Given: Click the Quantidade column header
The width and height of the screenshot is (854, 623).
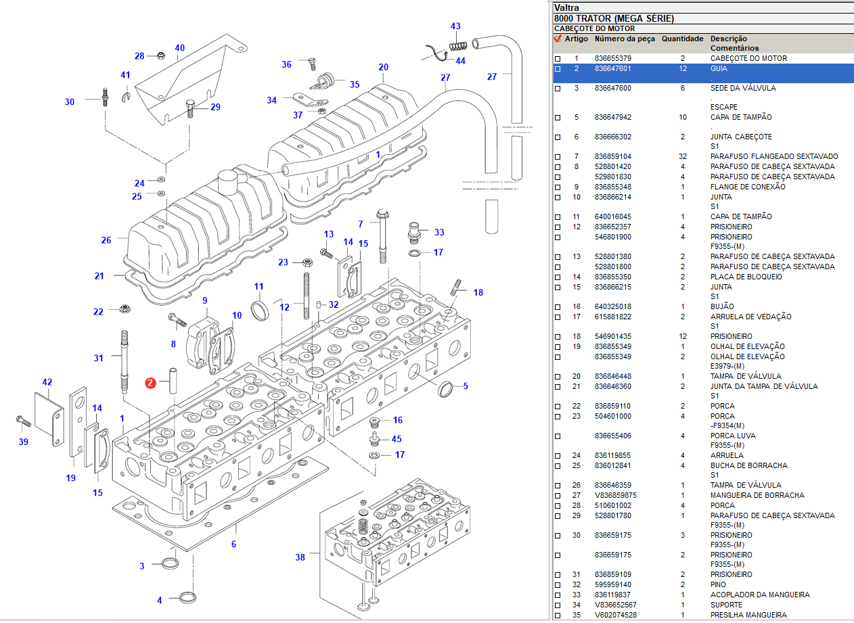Looking at the screenshot, I should click(x=682, y=39).
